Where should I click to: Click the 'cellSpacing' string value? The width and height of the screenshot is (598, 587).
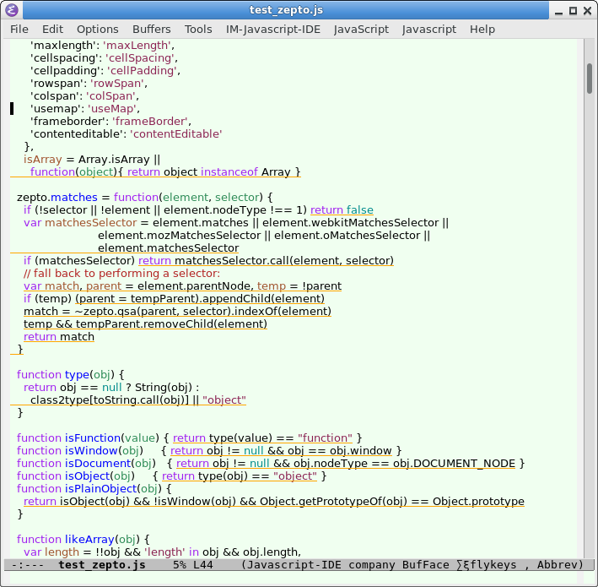click(139, 58)
